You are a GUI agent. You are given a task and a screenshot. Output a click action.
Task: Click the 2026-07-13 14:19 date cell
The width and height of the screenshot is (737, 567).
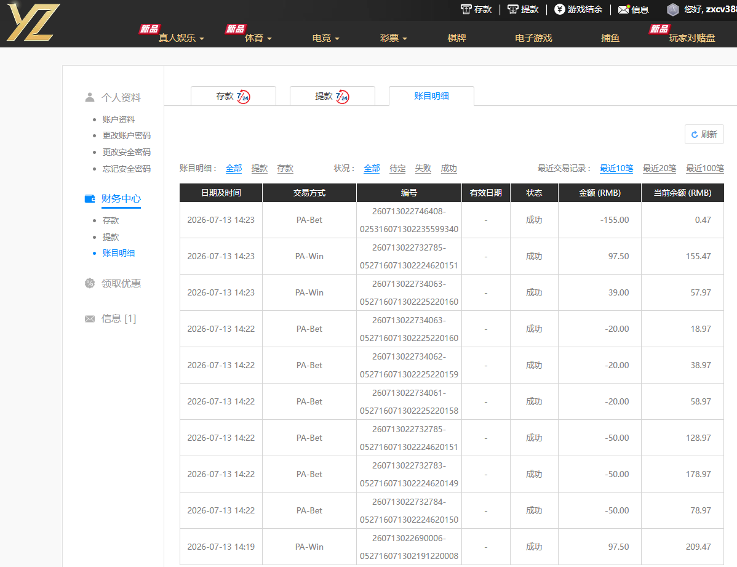[221, 547]
